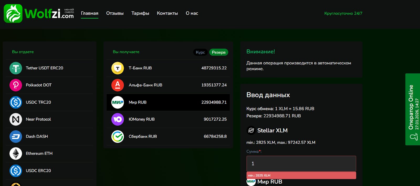This screenshot has height=186, width=420.
Task: Select the Dash DASH label
Action: tap(37, 136)
